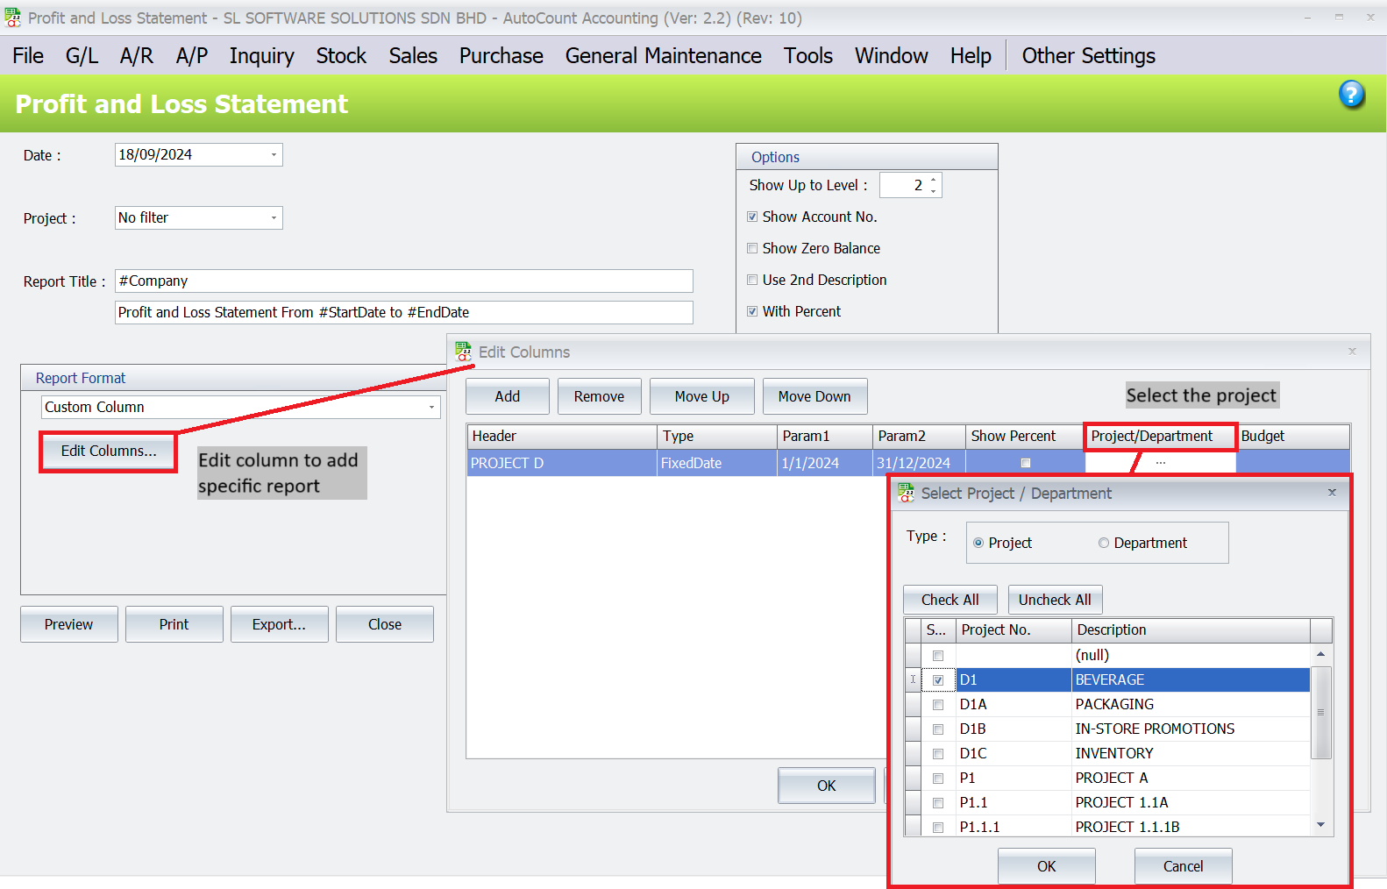Increase the Show Up to Level value
This screenshot has height=889, width=1387.
[x=934, y=180]
